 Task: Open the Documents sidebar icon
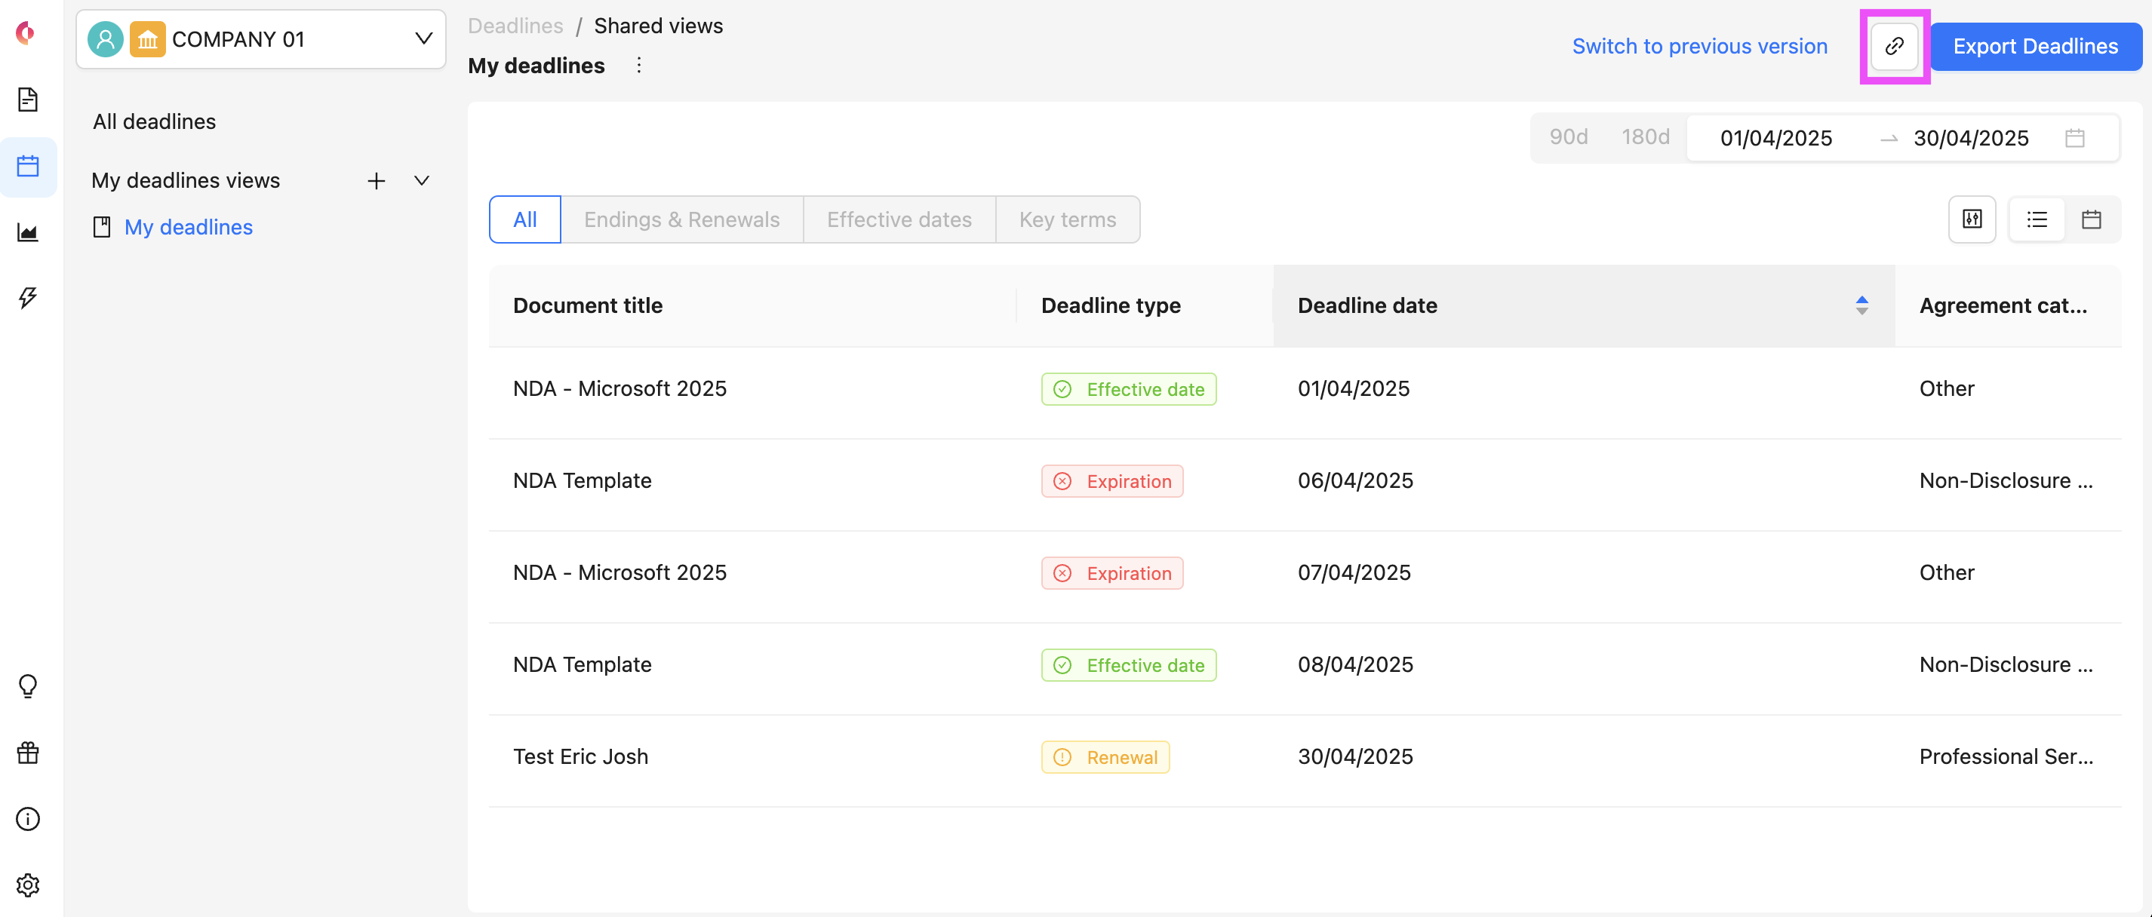[x=28, y=100]
